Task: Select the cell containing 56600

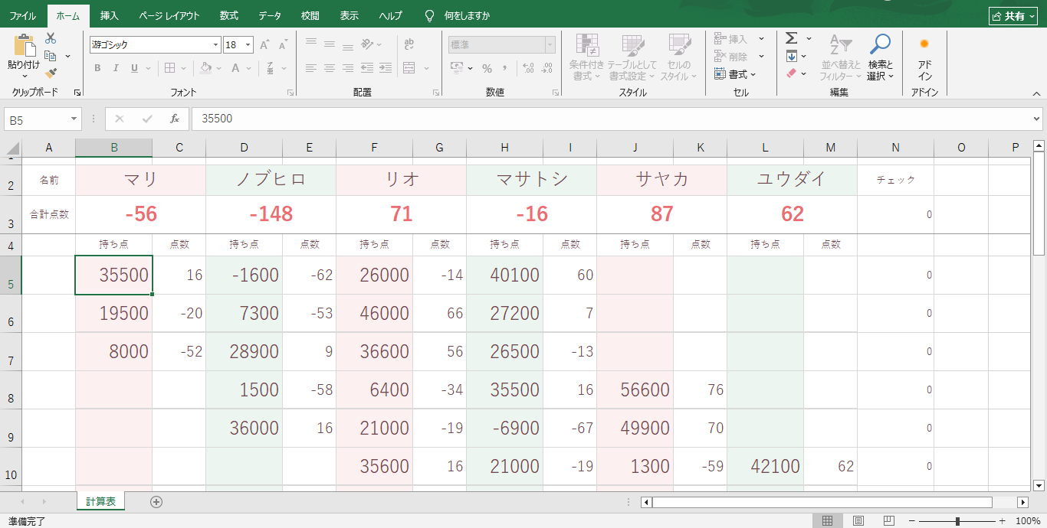Action: 635,389
